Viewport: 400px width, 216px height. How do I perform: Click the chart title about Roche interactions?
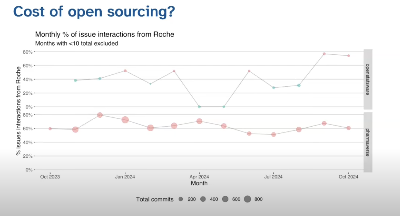pyautogui.click(x=104, y=34)
